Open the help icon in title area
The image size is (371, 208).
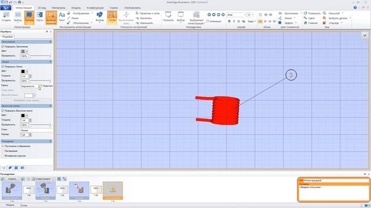[355, 8]
